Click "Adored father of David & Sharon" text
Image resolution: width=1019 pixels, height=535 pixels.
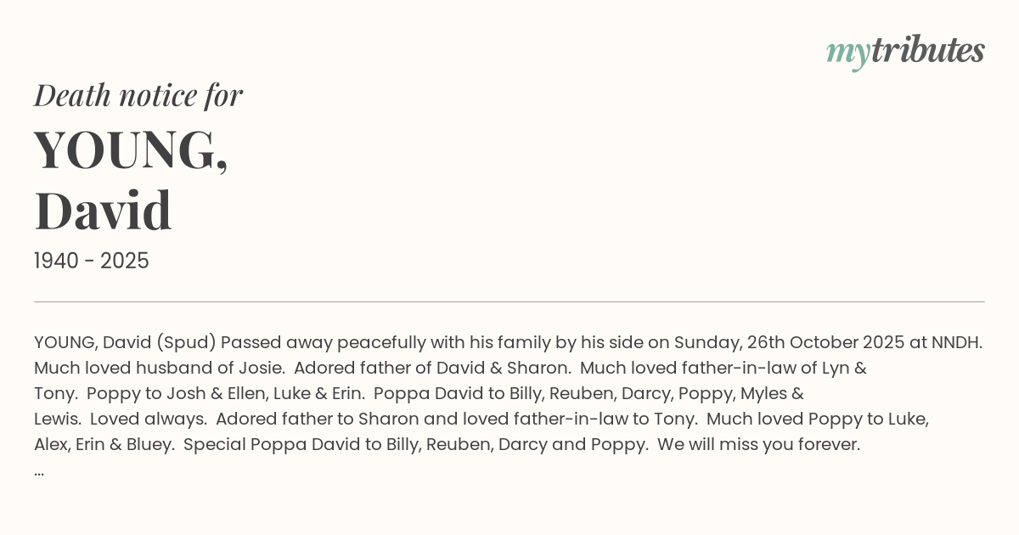432,368
